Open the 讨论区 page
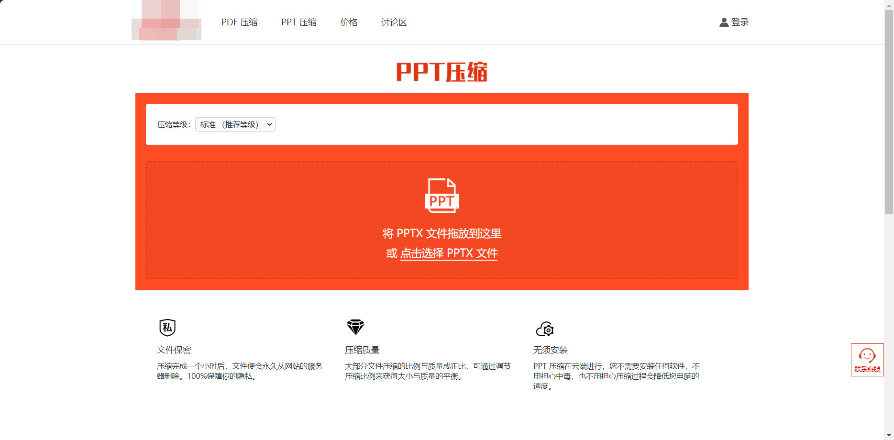Screen dimensions: 894x440 click(394, 22)
